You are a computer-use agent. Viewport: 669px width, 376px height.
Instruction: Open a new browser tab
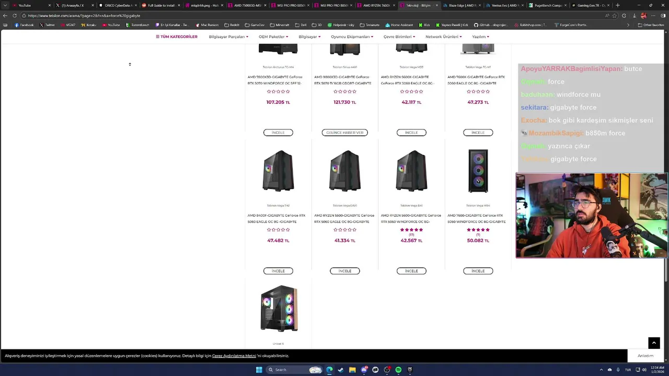pos(618,5)
